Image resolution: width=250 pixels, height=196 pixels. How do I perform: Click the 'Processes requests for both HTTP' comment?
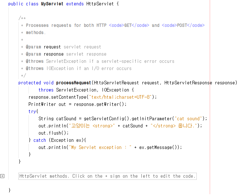66,25
